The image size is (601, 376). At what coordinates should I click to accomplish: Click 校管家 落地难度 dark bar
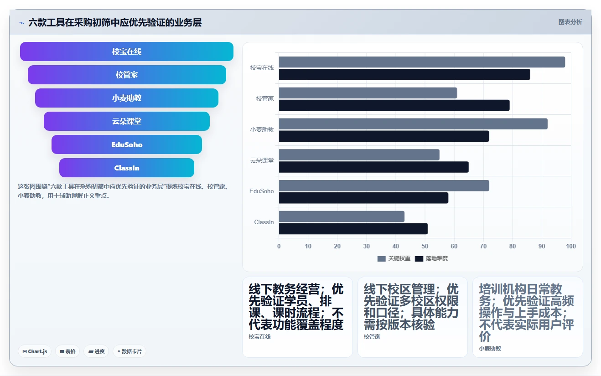coord(394,105)
